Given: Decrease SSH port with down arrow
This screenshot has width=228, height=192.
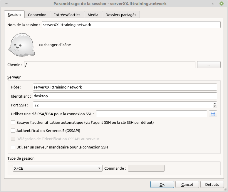Looking at the screenshot, I should click(215, 106).
